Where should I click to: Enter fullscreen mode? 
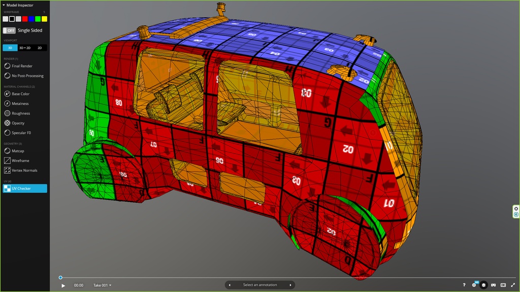pos(513,285)
